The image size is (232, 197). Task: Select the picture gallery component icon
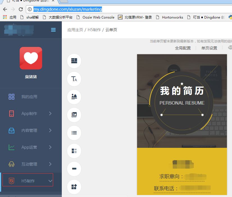point(74,115)
